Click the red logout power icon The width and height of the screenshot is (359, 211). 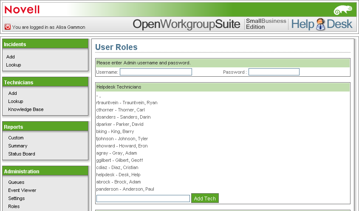pos(8,27)
